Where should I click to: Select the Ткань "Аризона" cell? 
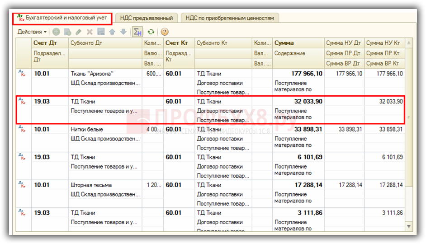pos(105,74)
